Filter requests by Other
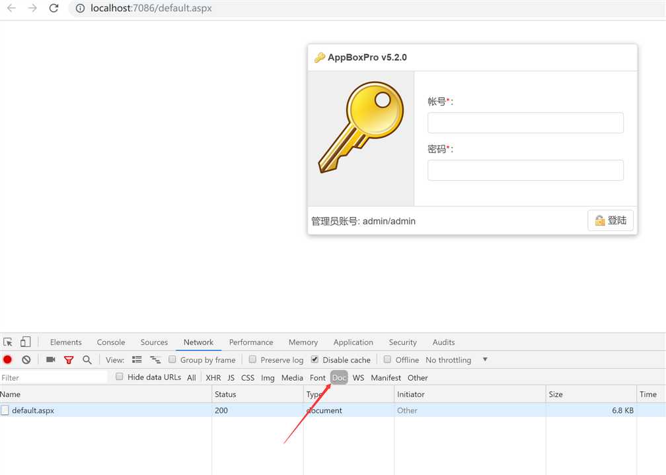Image resolution: width=666 pixels, height=475 pixels. (418, 377)
